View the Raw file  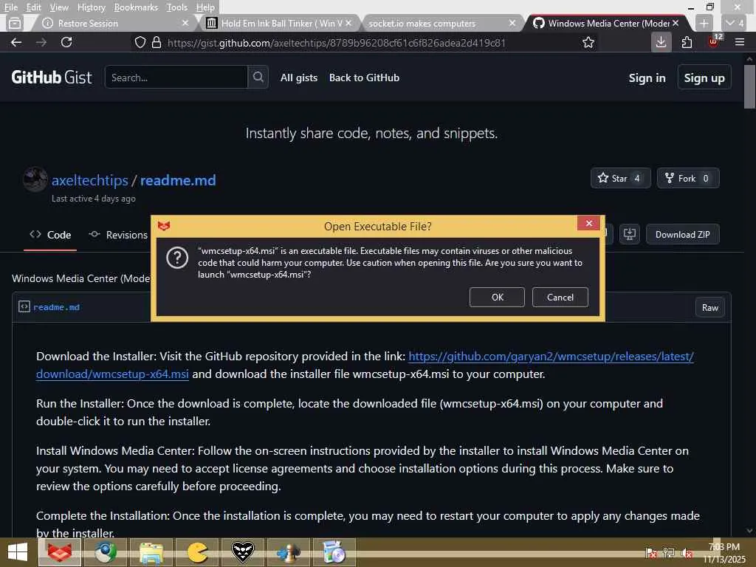(709, 308)
